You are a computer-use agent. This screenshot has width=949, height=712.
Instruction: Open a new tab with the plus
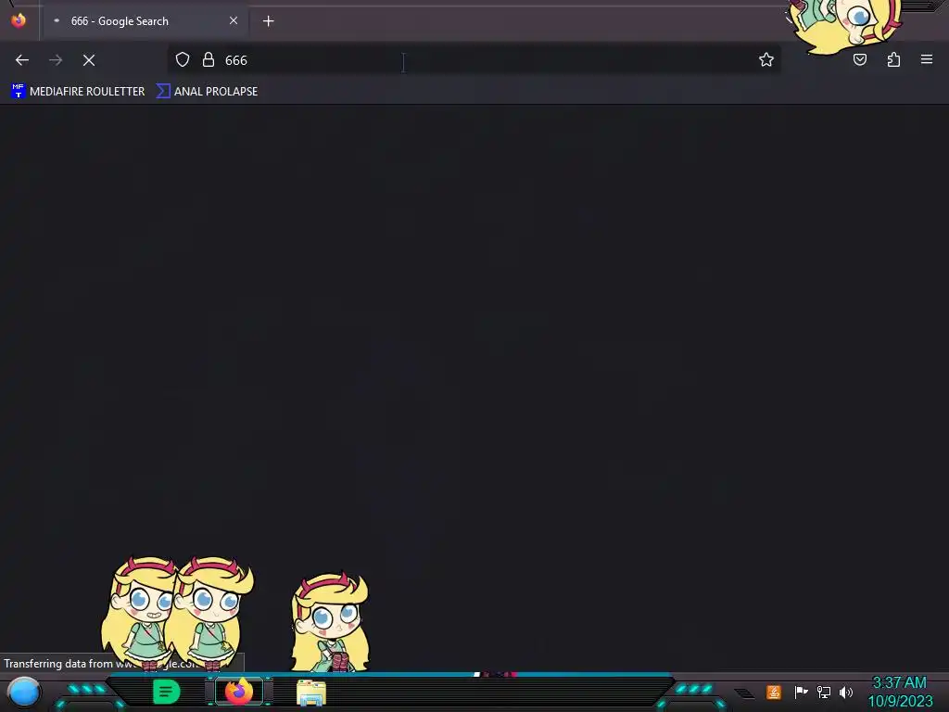[268, 21]
